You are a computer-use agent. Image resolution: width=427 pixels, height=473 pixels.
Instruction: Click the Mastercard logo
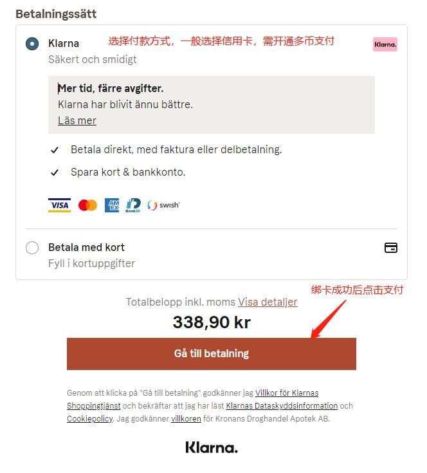(87, 205)
